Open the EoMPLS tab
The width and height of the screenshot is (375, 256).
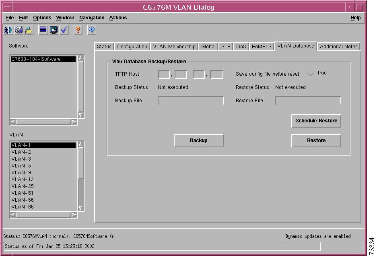point(262,47)
